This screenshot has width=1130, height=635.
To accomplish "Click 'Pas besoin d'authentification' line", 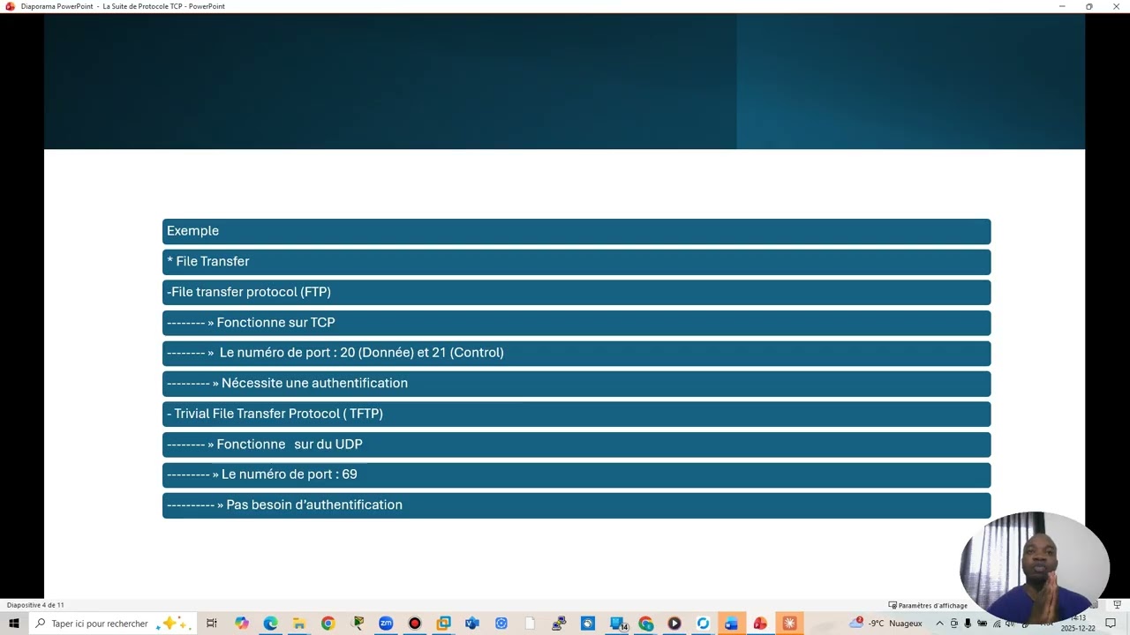I will [x=576, y=505].
